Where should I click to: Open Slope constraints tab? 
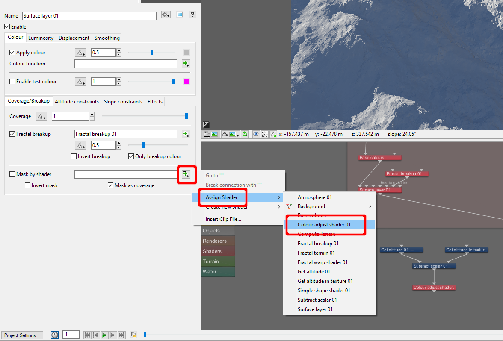point(123,102)
